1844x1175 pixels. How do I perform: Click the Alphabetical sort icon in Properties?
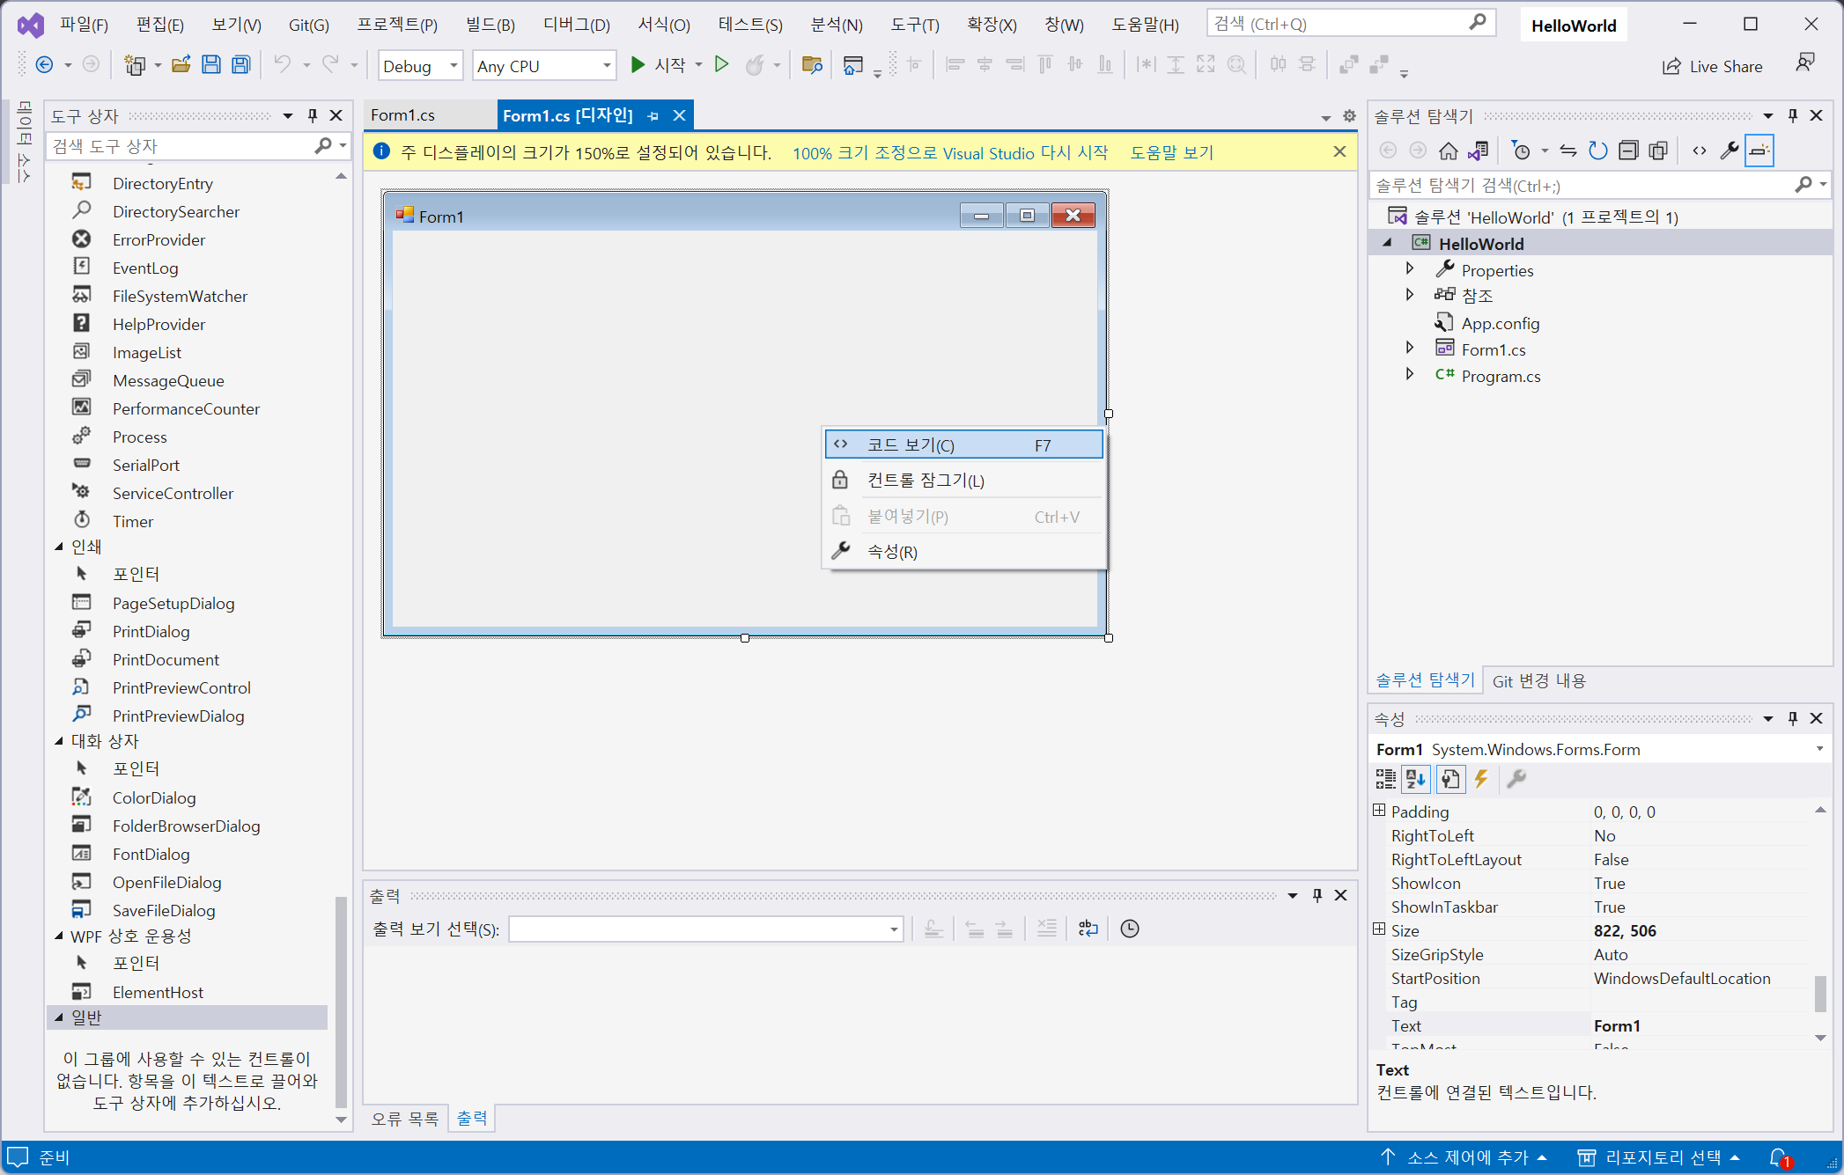tap(1416, 779)
